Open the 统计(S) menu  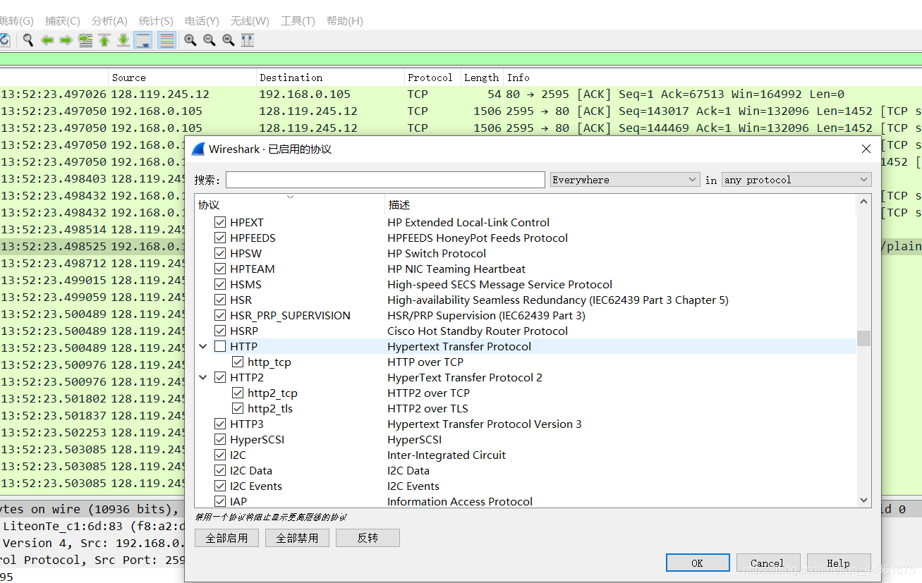tap(156, 20)
